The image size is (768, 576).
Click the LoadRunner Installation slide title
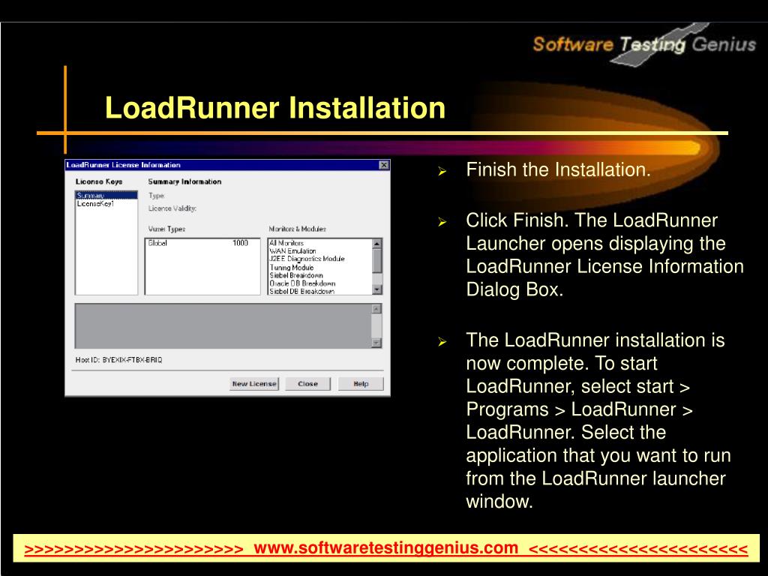point(275,108)
